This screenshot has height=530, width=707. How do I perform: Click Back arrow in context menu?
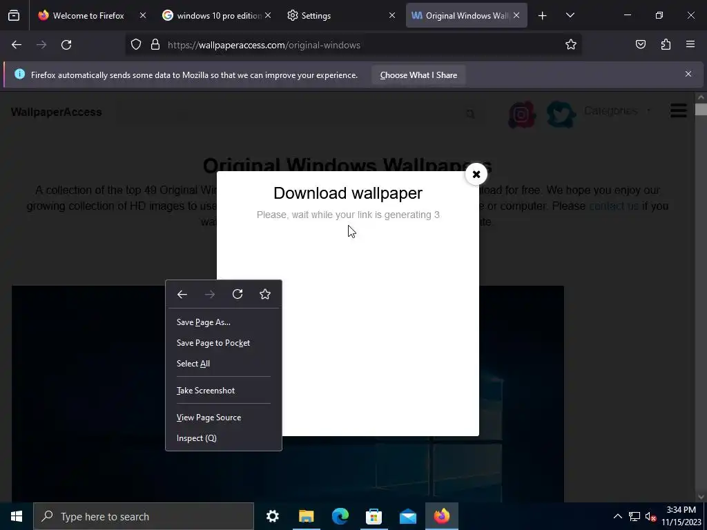coord(182,294)
